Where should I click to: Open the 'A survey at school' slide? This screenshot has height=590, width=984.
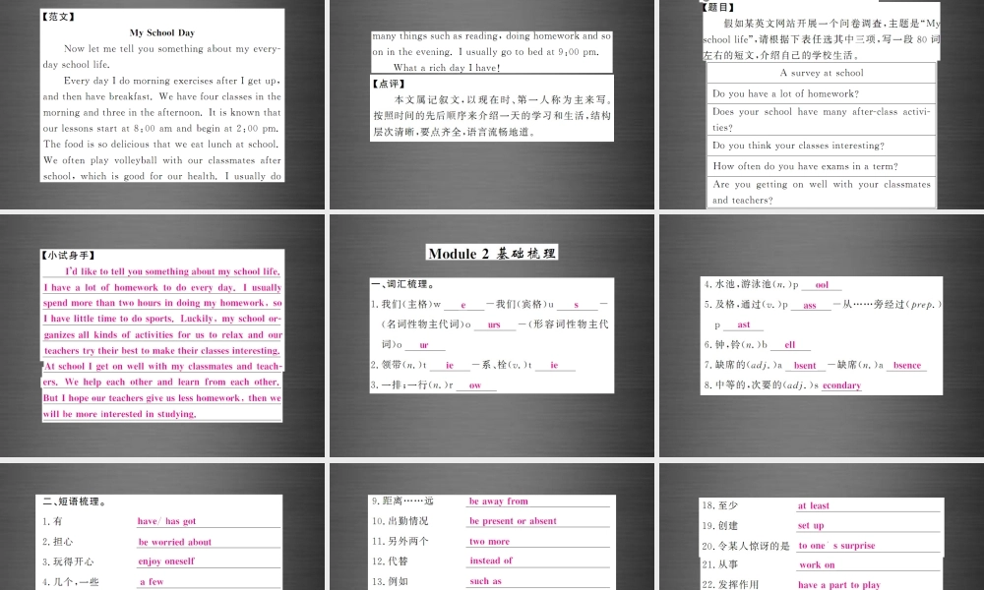820,103
